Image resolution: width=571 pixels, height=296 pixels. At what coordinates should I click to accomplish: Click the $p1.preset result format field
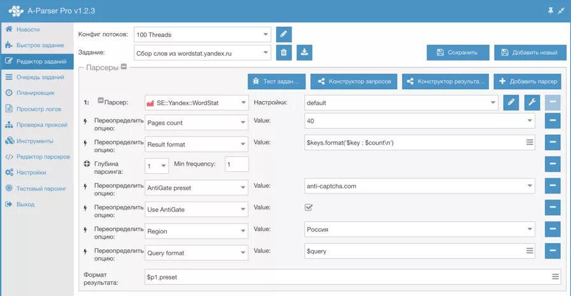pos(353,277)
